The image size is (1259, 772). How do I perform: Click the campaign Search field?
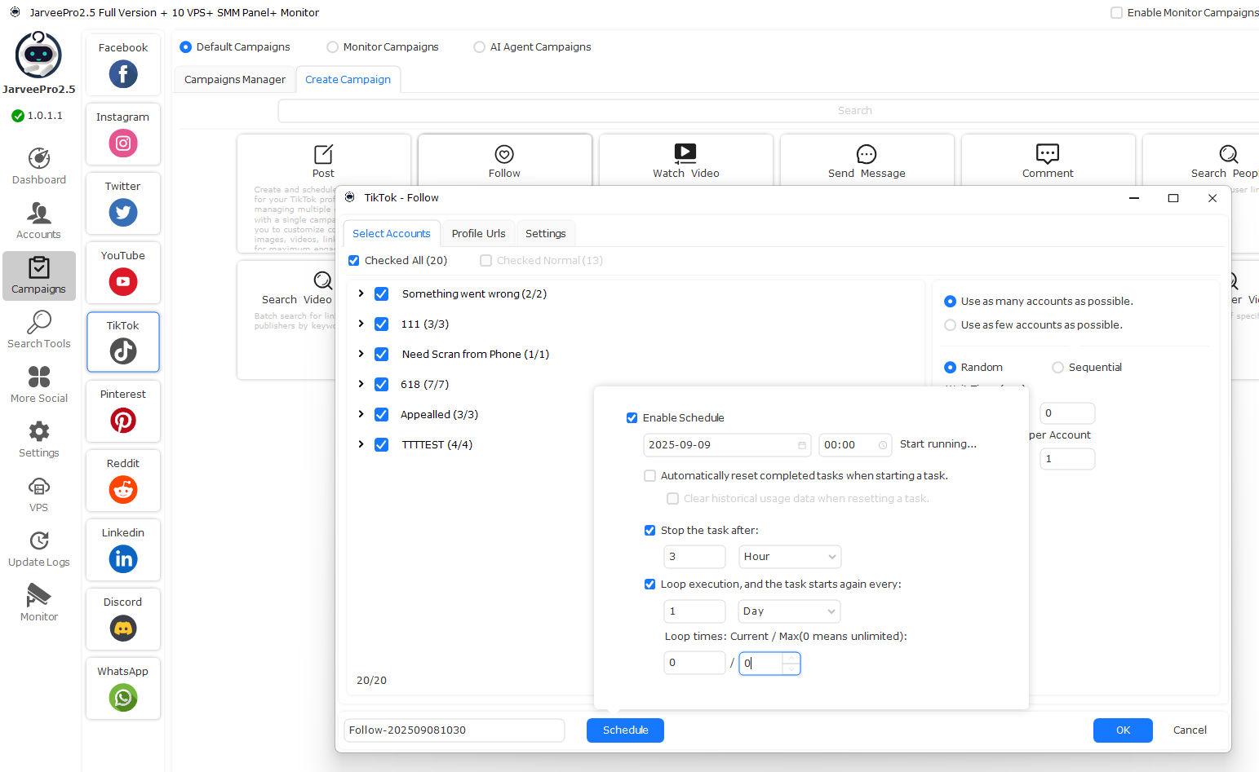click(x=769, y=111)
